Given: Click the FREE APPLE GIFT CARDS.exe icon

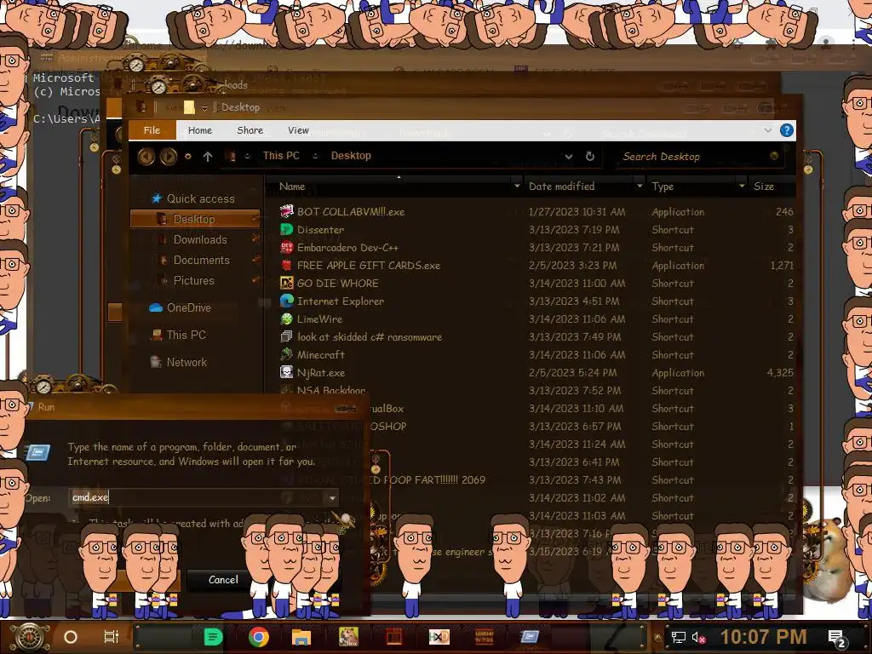Looking at the screenshot, I should (286, 266).
